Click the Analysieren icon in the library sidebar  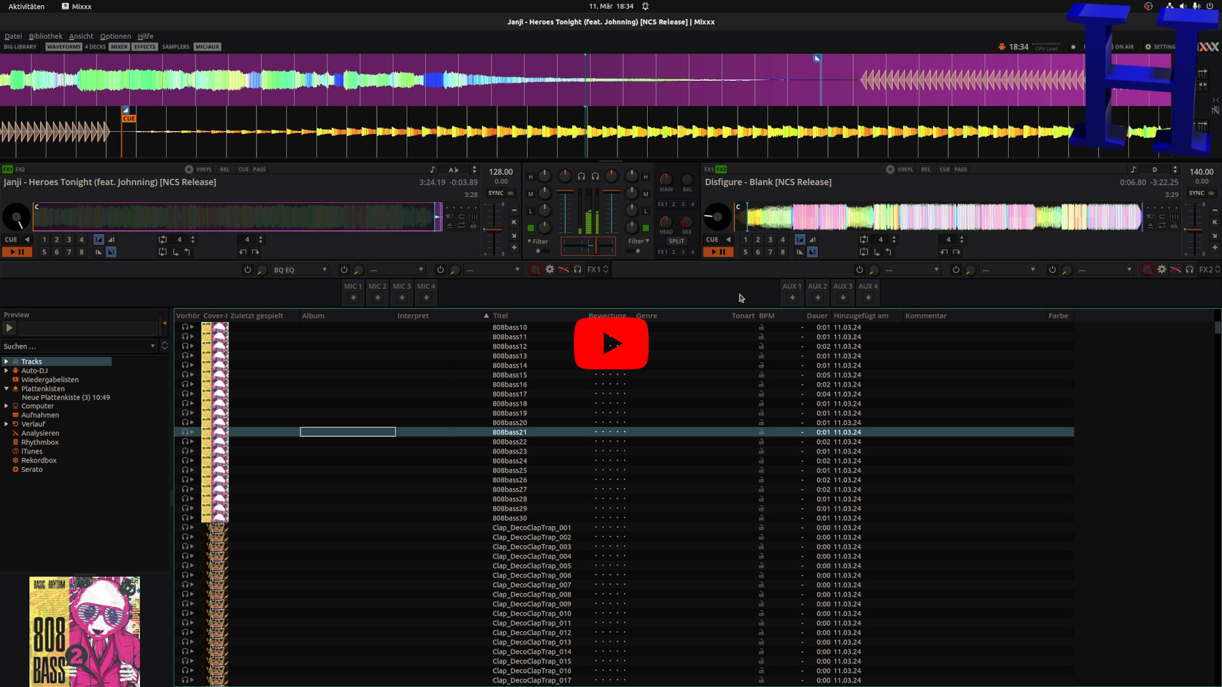click(x=15, y=433)
